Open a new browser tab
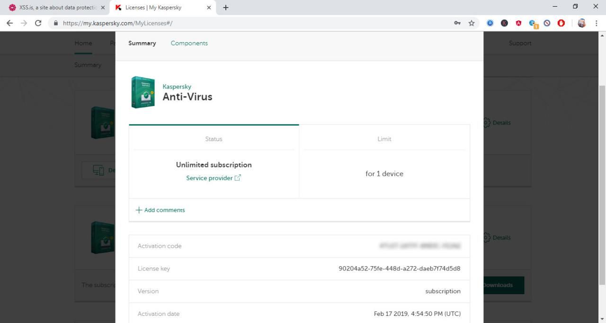Viewport: 606px width, 323px height. (x=225, y=8)
